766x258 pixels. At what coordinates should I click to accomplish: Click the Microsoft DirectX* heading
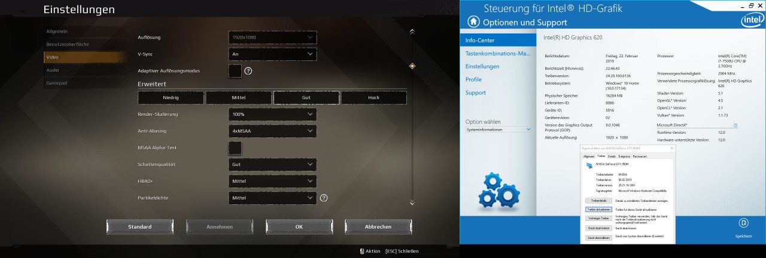672,125
